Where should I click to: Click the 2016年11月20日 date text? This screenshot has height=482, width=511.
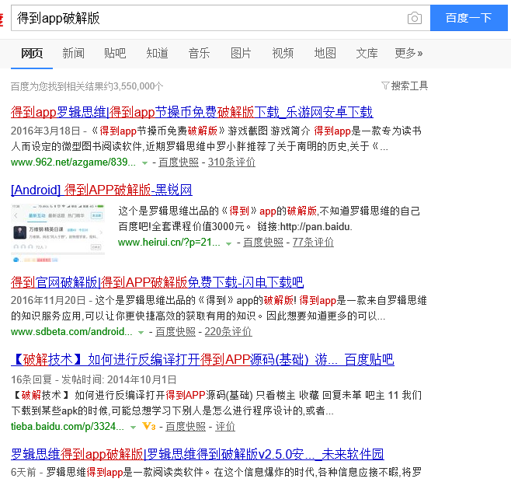[48, 301]
